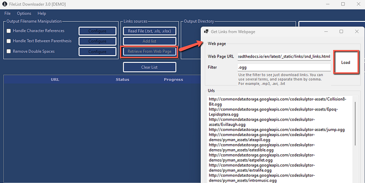The height and width of the screenshot is (183, 365).
Task: Select the Collision8-Bit.ogg URL line
Action: 277,102
